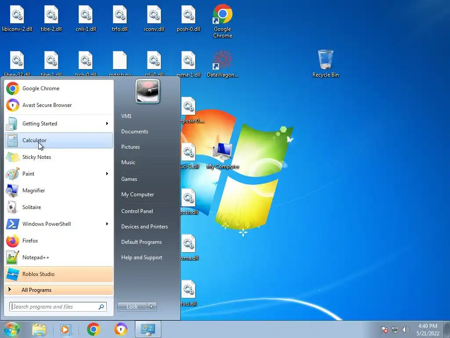Select cnli-1.dll desktop file
450x338 pixels.
86,18
